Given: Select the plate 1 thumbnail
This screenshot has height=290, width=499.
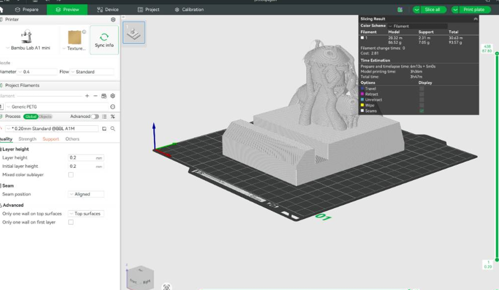Looking at the screenshot, I should 134,32.
